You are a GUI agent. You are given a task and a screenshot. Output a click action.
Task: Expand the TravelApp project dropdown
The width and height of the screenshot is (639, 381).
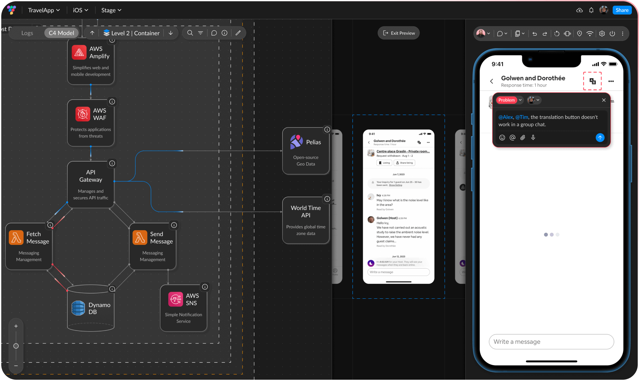tap(44, 10)
